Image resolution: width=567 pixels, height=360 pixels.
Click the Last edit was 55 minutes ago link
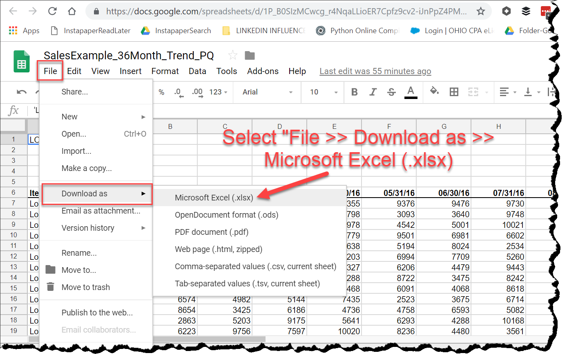click(x=375, y=71)
